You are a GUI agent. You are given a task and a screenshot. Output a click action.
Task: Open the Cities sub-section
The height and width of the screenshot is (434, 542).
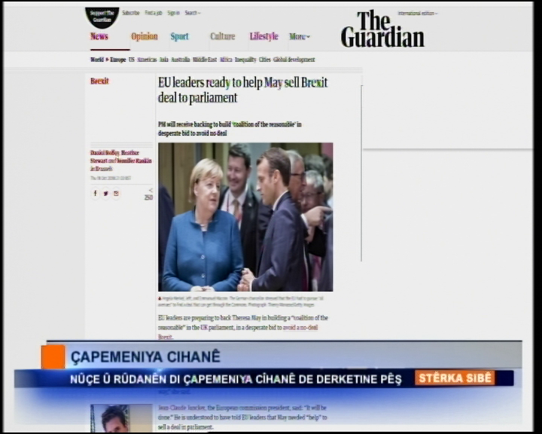[264, 60]
